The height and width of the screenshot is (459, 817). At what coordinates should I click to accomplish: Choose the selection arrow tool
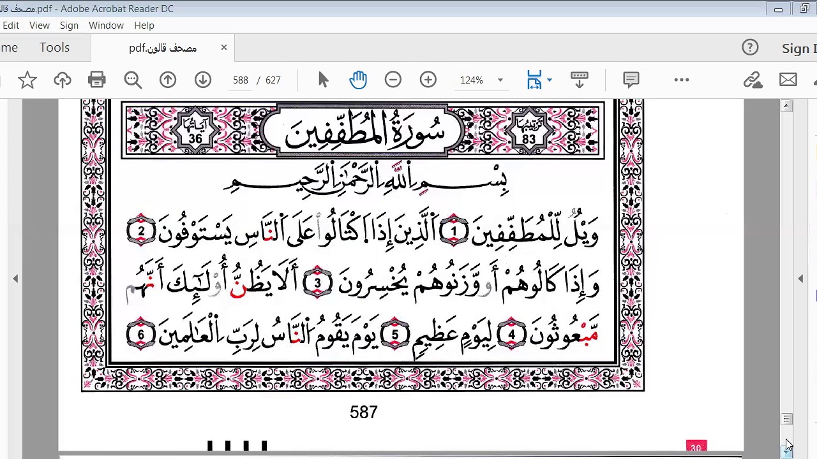[x=323, y=80]
